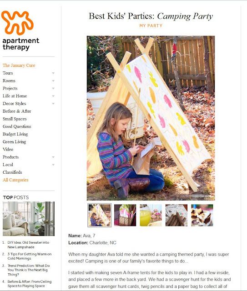The image size is (247, 291).
Task: Open the Classifieds page
Action: pyautogui.click(x=12, y=172)
